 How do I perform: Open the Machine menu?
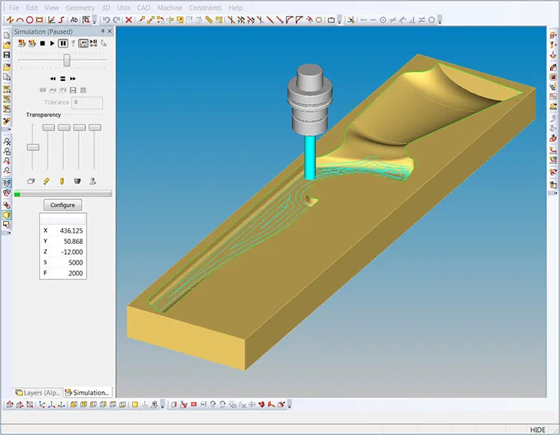170,8
